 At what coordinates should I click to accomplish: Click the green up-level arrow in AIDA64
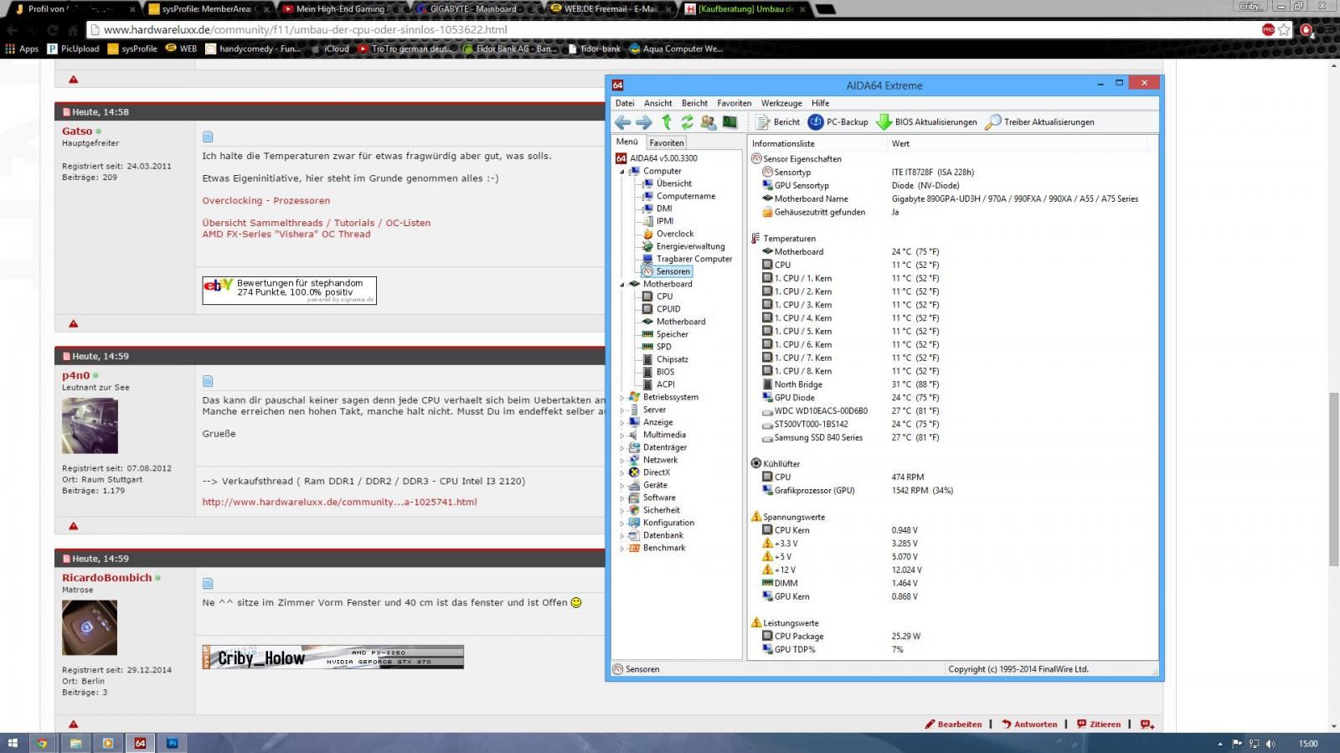pos(667,122)
